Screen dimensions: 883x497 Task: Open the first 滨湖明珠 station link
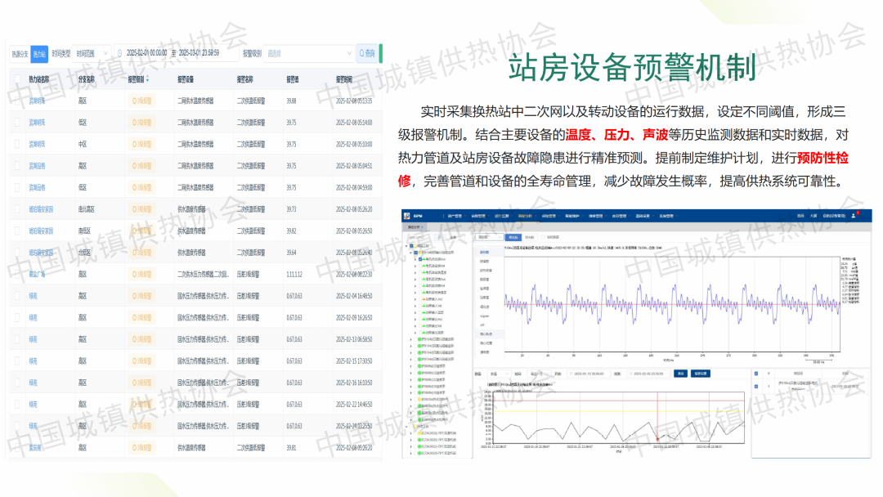pos(38,101)
